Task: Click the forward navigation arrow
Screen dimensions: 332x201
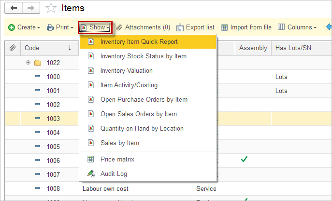Action: (30, 8)
